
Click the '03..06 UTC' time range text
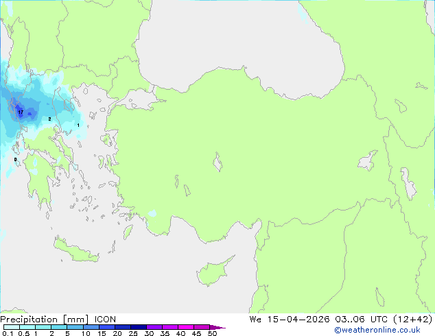pyautogui.click(x=361, y=320)
